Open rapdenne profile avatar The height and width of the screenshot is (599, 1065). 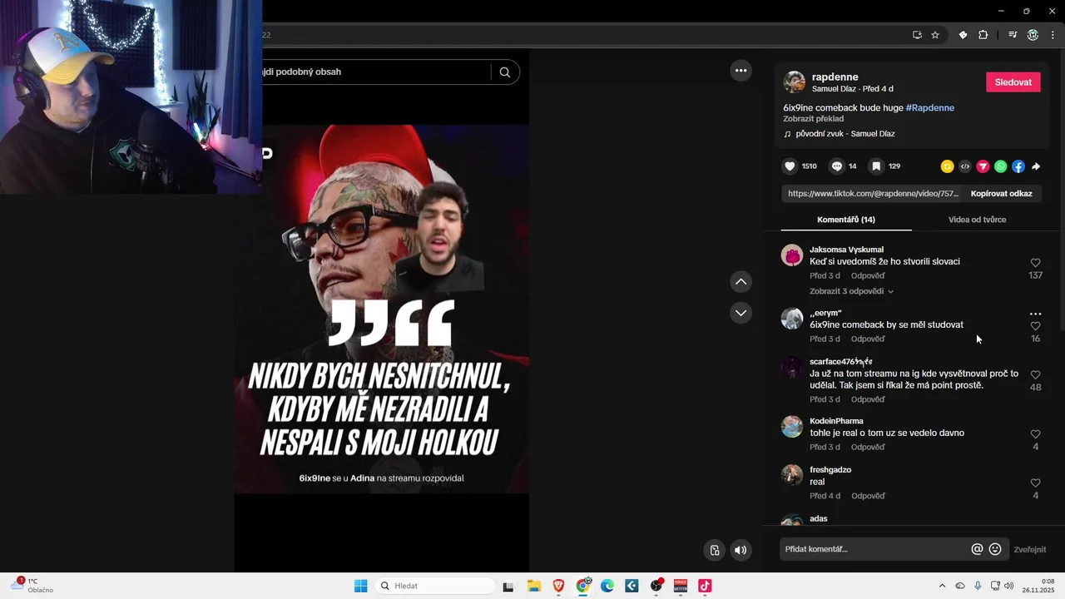click(x=795, y=82)
